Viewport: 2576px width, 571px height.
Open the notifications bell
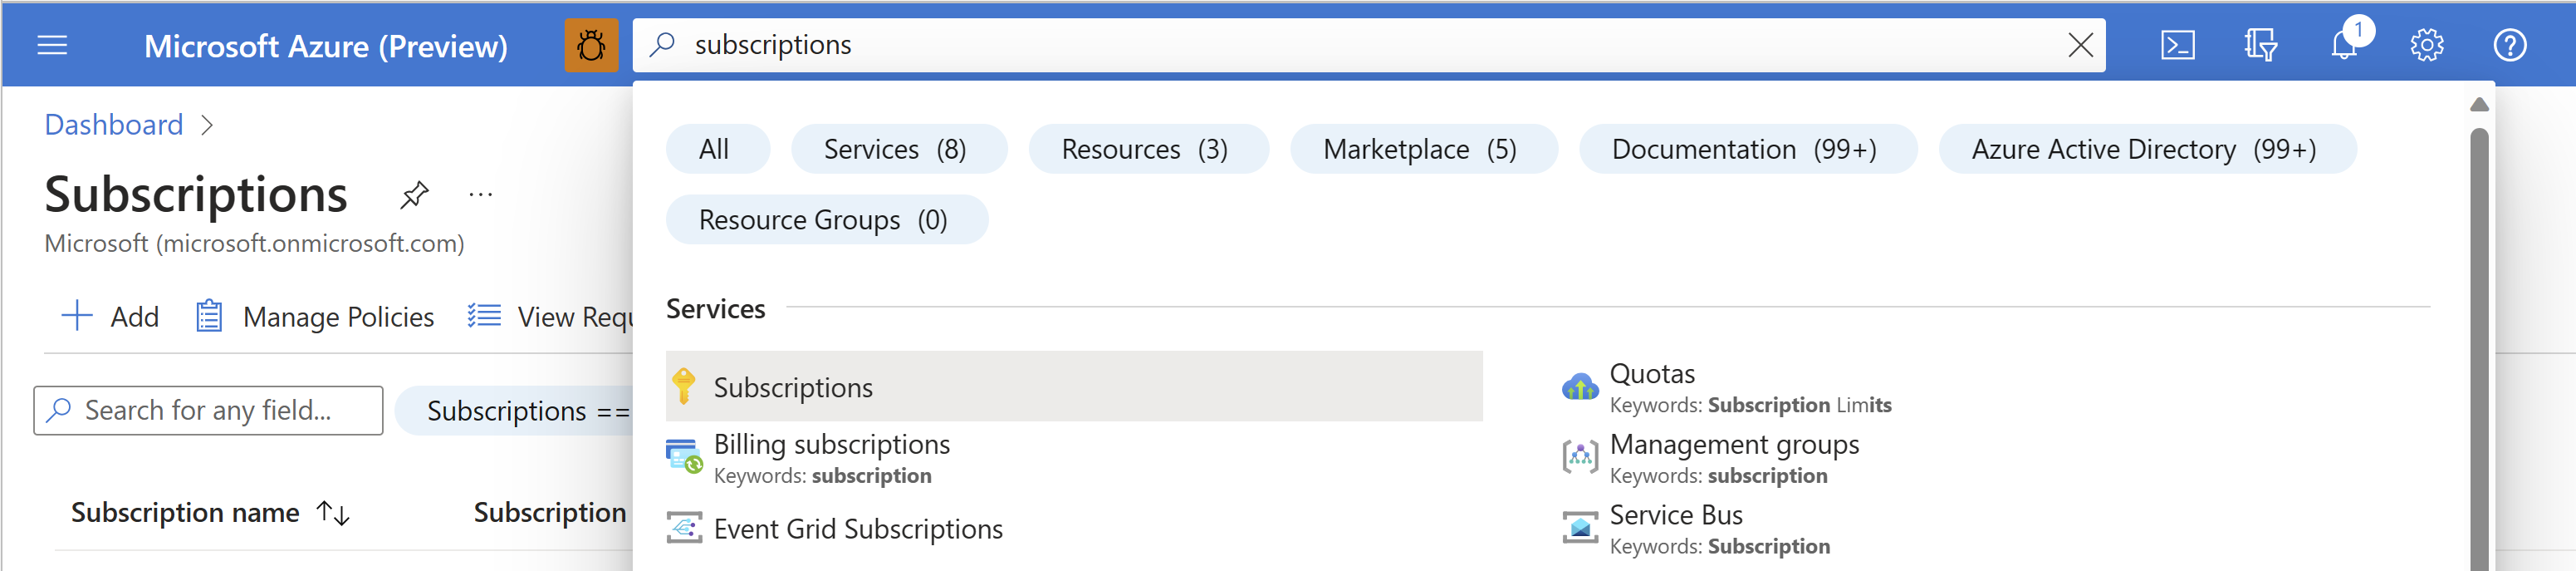(2345, 45)
